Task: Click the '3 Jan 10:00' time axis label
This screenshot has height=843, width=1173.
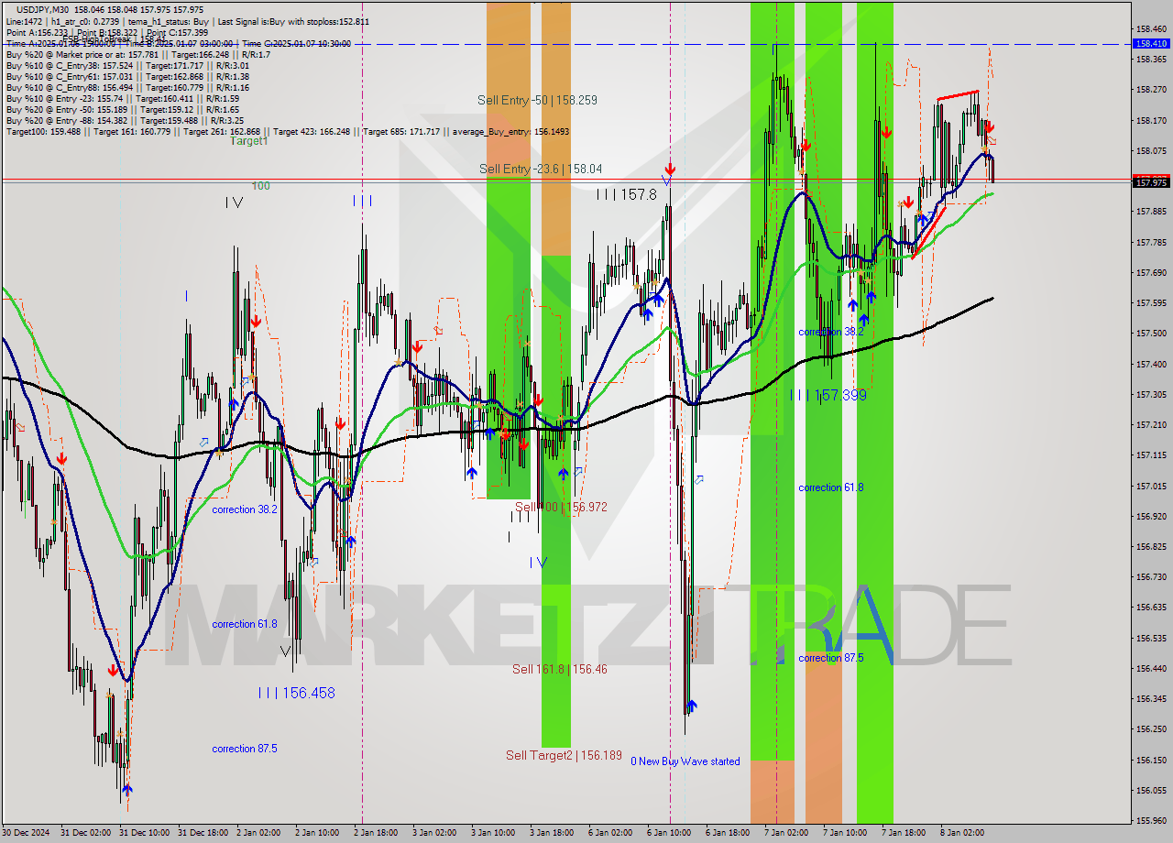Action: (493, 833)
